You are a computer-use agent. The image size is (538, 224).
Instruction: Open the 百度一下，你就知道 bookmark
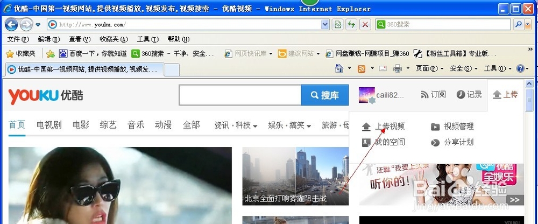click(93, 54)
